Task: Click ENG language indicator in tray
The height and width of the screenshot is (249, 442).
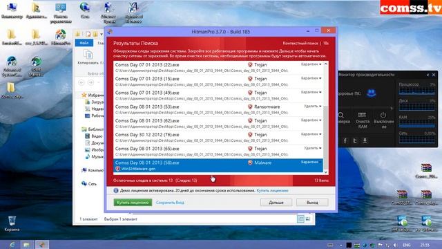Action: click(x=407, y=245)
